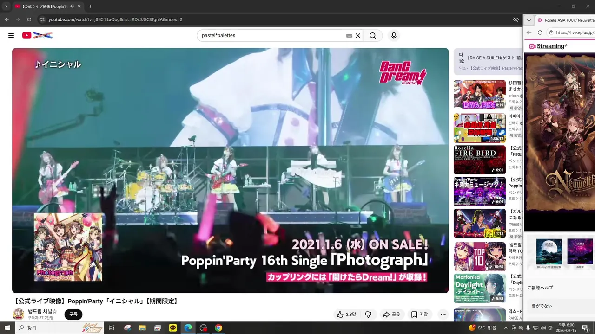595x334 pixels.
Task: Open the weather widget showing 5°C 맑음
Action: point(483,328)
